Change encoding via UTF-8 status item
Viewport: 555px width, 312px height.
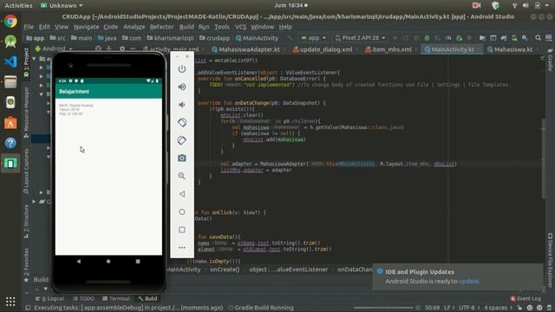tap(467, 308)
